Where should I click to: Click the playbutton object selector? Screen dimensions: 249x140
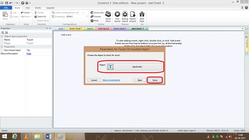134,67
